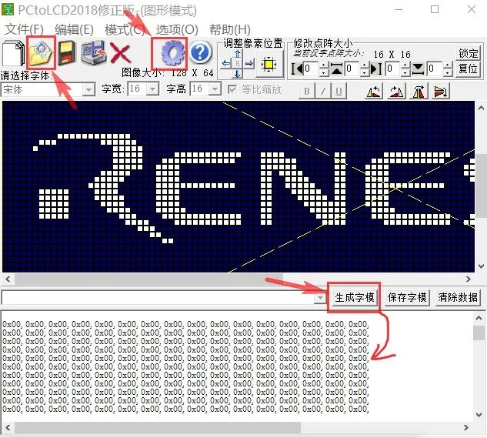This screenshot has height=438, width=487.
Task: Click the R reset button between the arrows
Action: [238, 64]
